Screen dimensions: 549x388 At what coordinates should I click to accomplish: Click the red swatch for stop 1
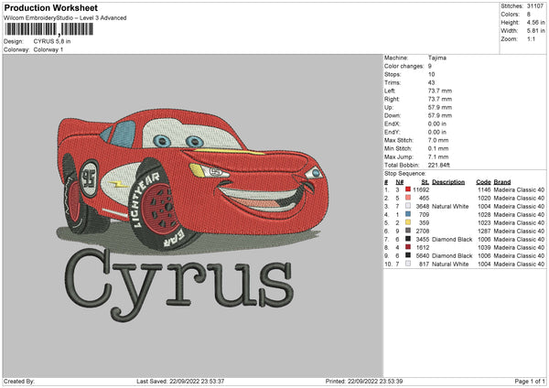pyautogui.click(x=408, y=189)
